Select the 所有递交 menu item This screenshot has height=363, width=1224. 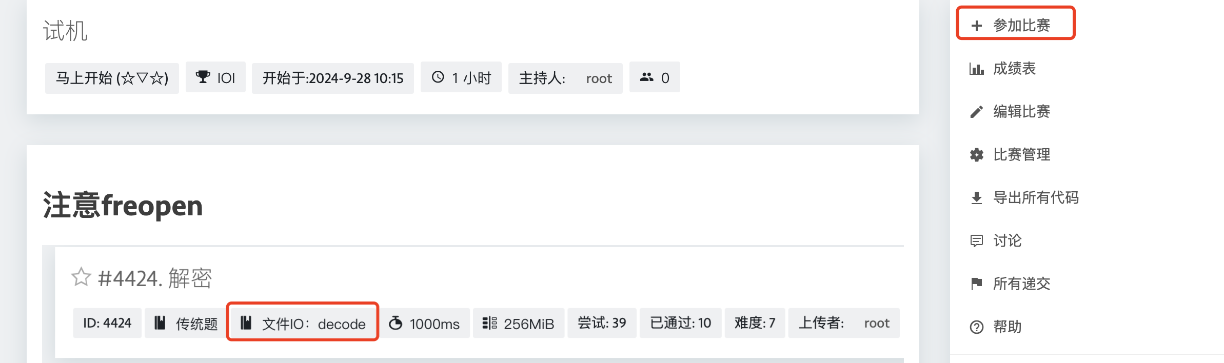[1011, 284]
